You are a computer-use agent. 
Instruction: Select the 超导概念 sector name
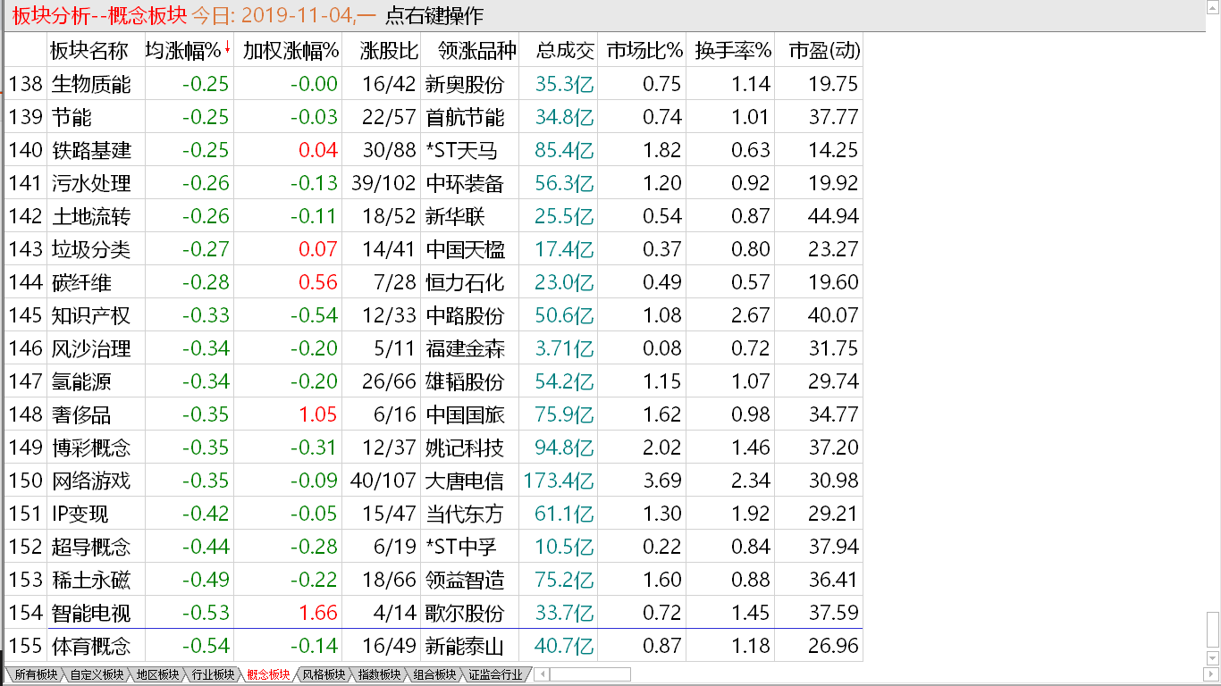[91, 547]
